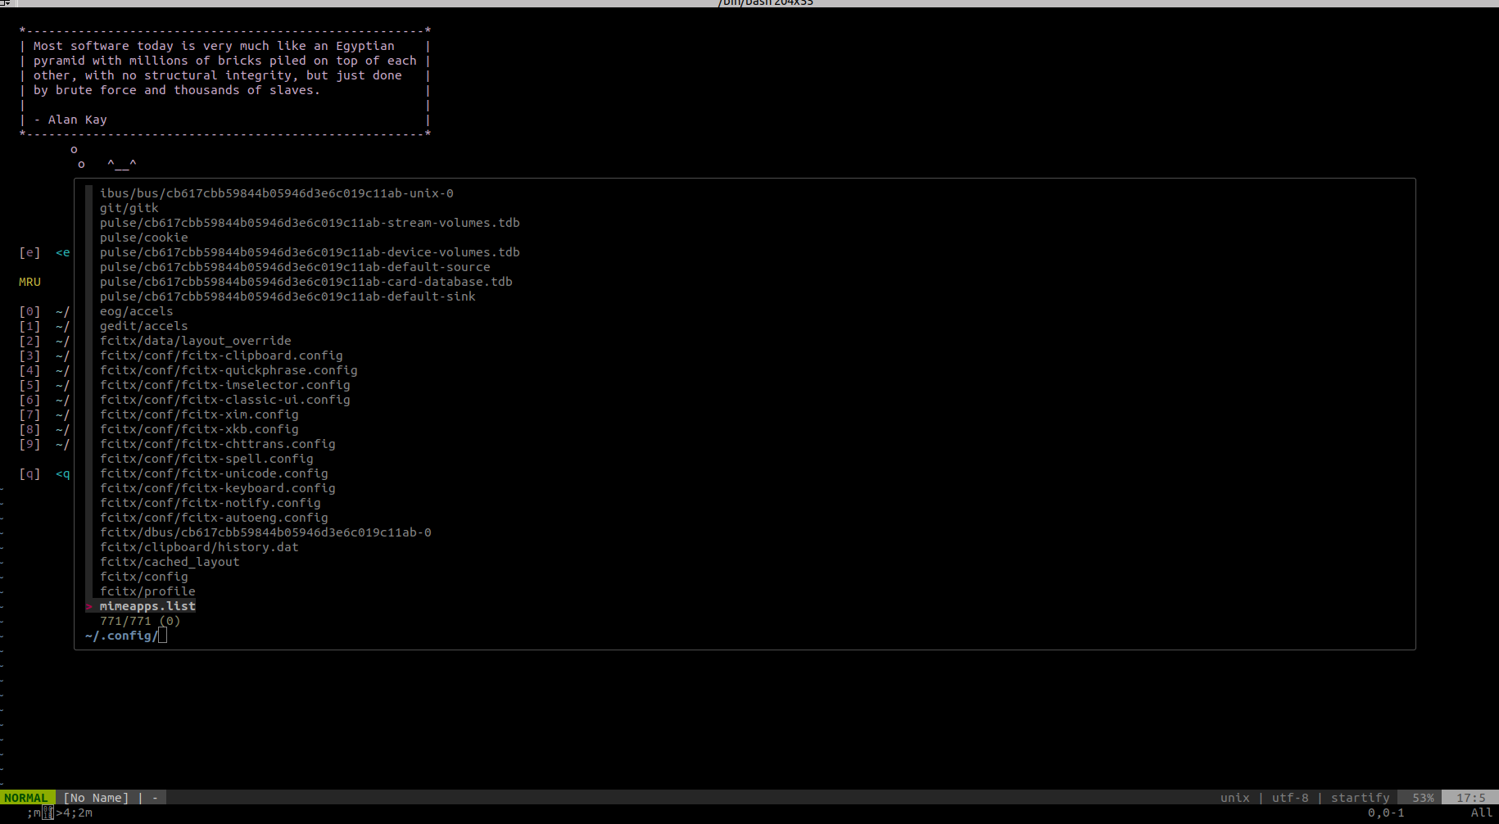The width and height of the screenshot is (1499, 824).
Task: Click Startify [q] quit entry
Action: [x=44, y=473]
